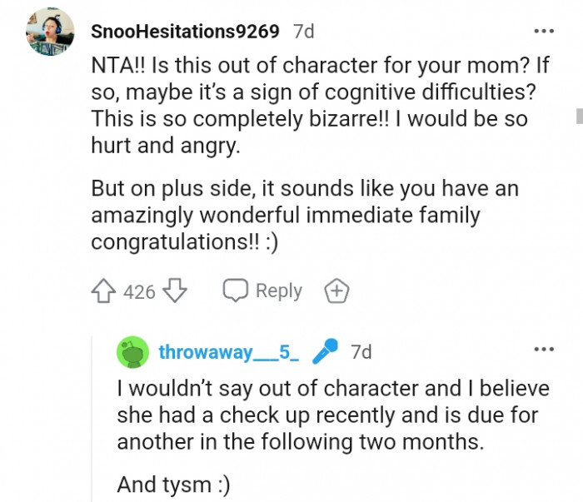The image size is (583, 502).
Task: Click the 7d timestamp on throwaway's reply
Action: pos(361,352)
